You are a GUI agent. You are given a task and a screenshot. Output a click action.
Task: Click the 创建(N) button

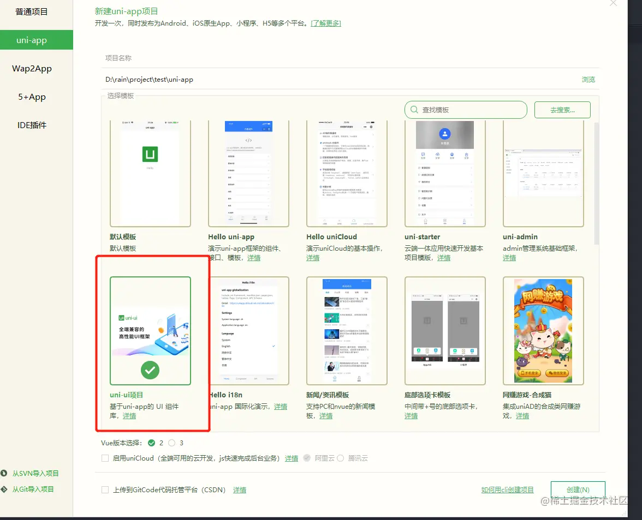[x=578, y=489]
